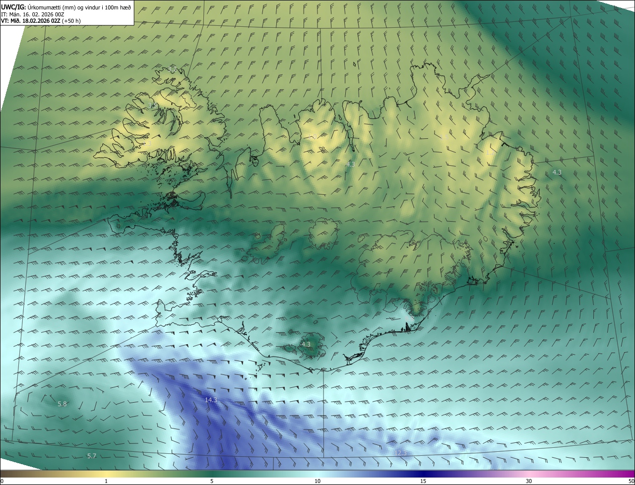635x485 pixels.
Task: Click the 1 tick label on the color scale
Action: [x=106, y=482]
